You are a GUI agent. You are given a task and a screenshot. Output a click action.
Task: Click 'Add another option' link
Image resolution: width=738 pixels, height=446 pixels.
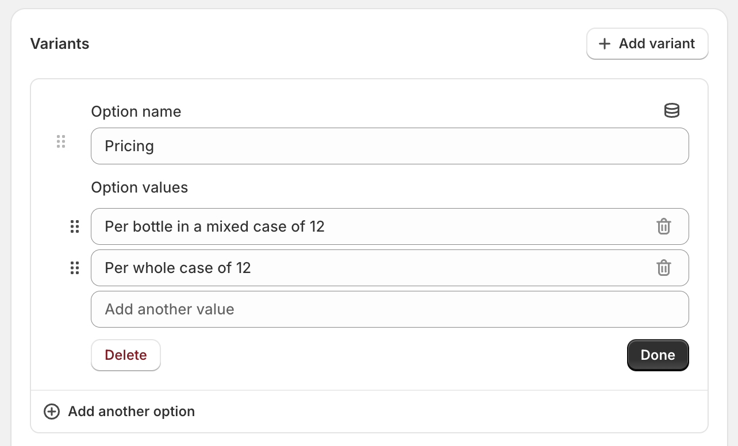point(120,412)
